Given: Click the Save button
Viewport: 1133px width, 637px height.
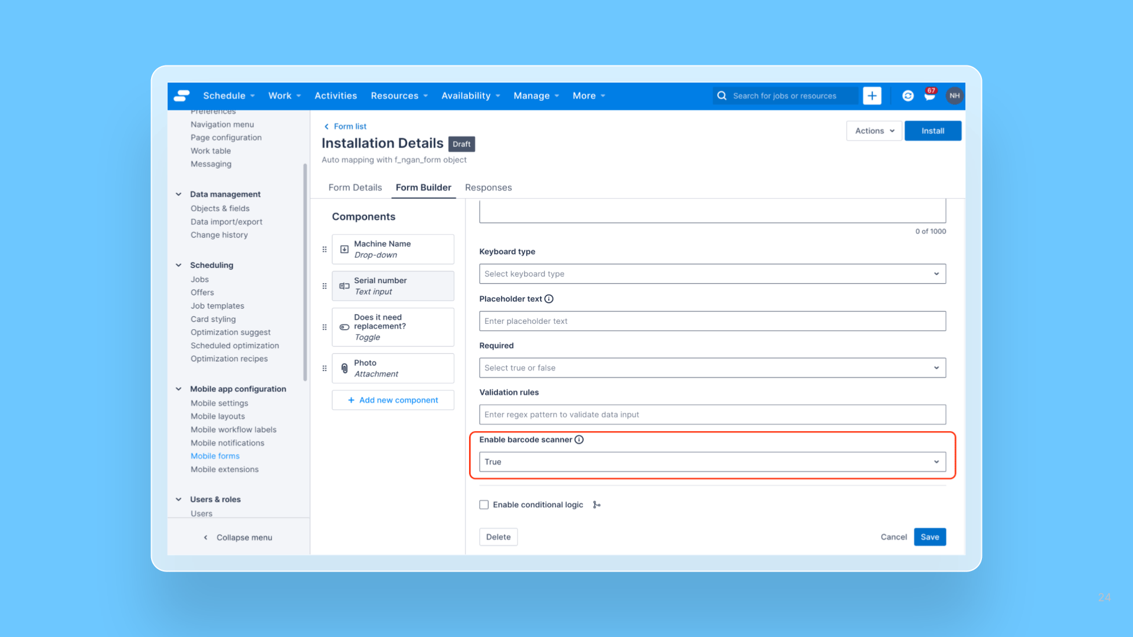Looking at the screenshot, I should (930, 537).
